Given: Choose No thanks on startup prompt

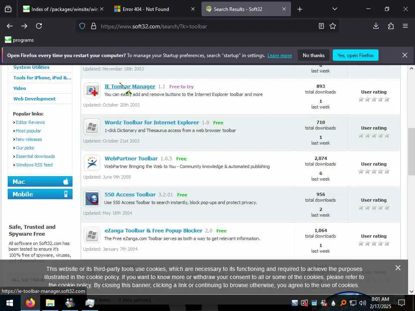Looking at the screenshot, I should [x=314, y=55].
